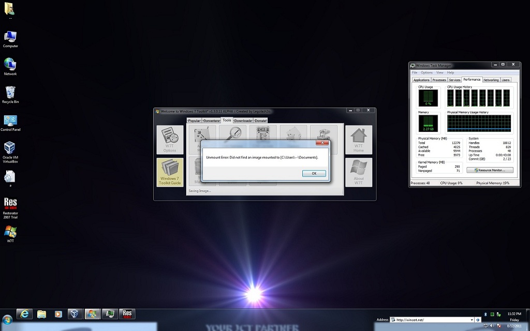The image size is (530, 331).
Task: Select the CAB tool icon in Tools tab
Action: click(262, 133)
